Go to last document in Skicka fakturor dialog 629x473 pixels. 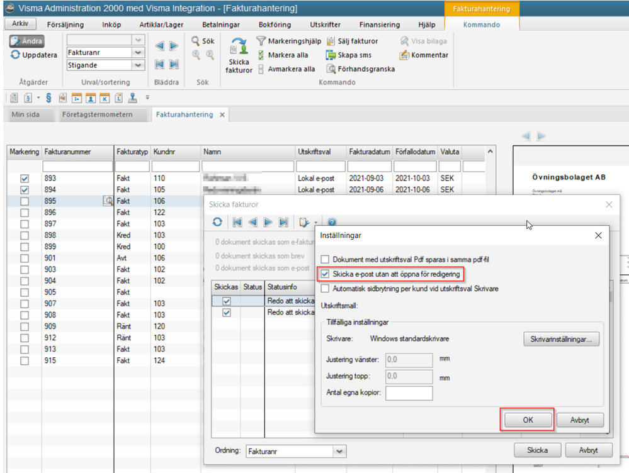283,222
